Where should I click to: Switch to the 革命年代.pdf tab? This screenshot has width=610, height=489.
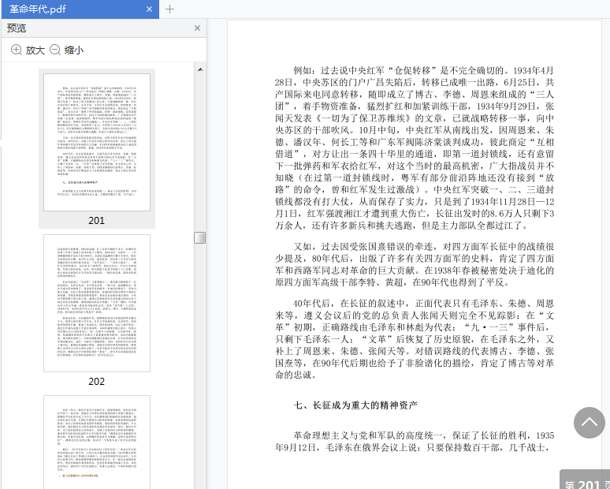click(80, 9)
